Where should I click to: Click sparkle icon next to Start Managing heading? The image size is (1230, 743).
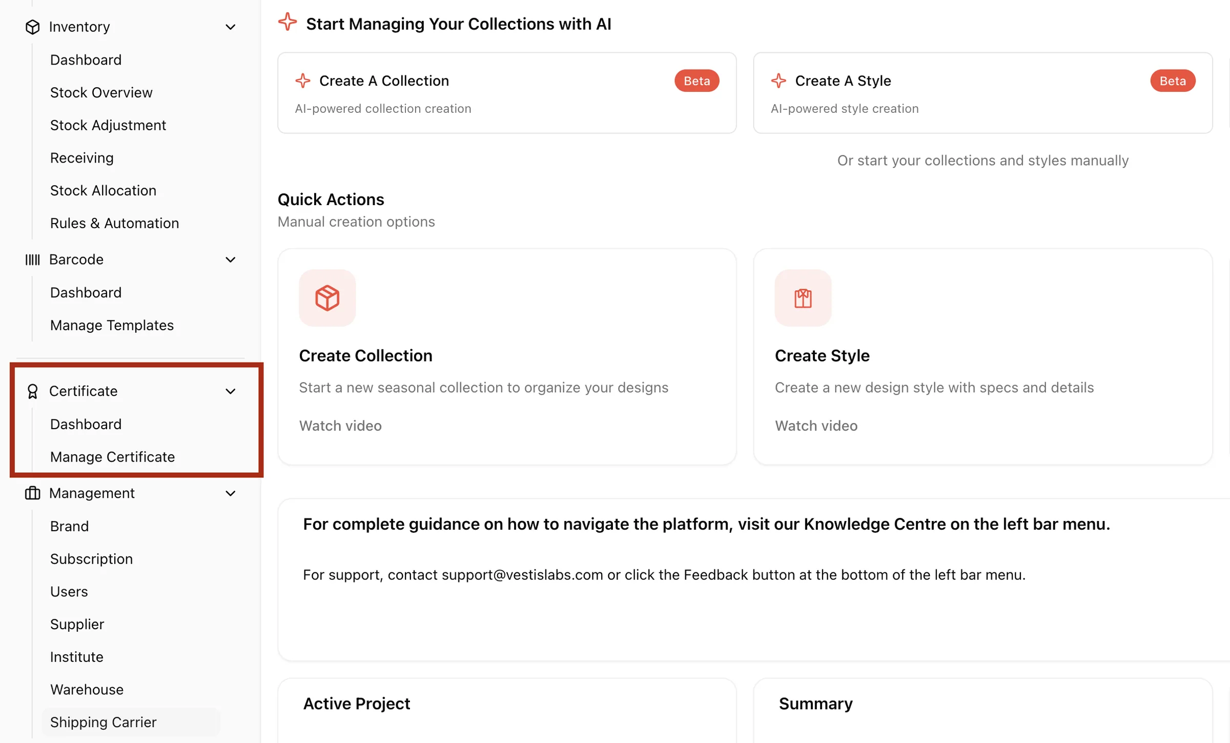[x=288, y=22]
